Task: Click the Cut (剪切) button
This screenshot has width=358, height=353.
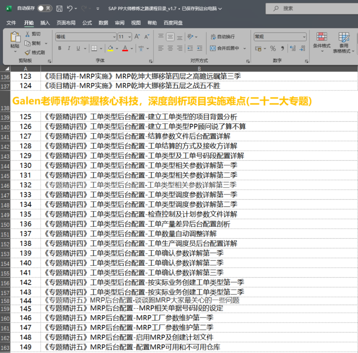Action: [x=33, y=34]
